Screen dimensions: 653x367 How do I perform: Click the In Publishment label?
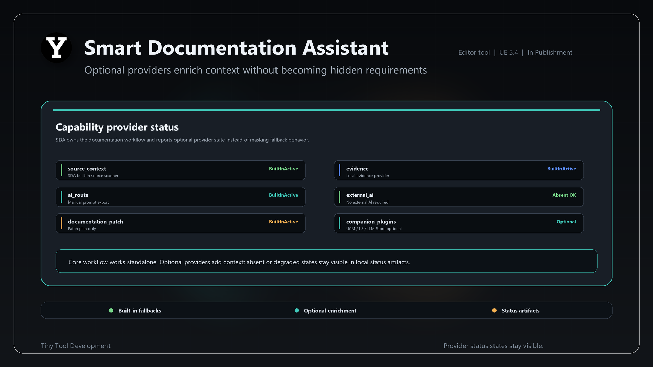(x=550, y=53)
